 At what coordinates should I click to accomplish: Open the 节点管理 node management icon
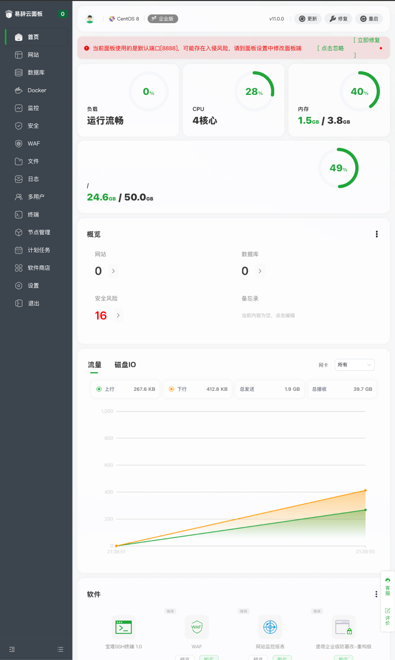[19, 233]
